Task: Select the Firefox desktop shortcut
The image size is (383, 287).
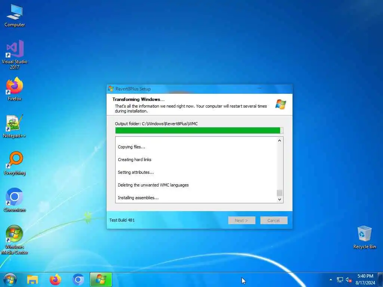Action: coord(15,89)
